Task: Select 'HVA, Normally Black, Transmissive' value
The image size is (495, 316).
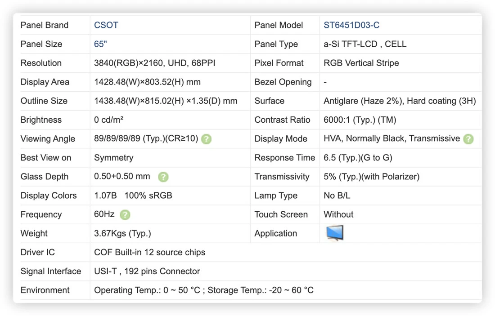Action: [x=392, y=139]
